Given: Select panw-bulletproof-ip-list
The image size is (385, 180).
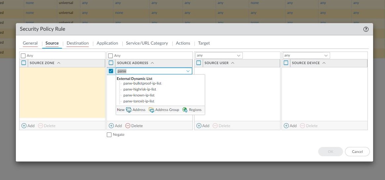Looking at the screenshot, I should pos(143,83).
